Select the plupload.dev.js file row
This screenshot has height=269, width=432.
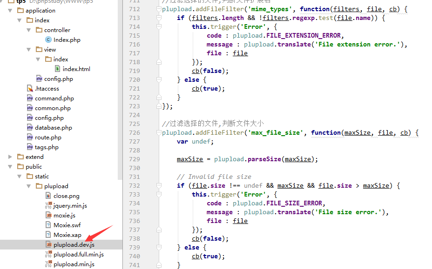61,244
